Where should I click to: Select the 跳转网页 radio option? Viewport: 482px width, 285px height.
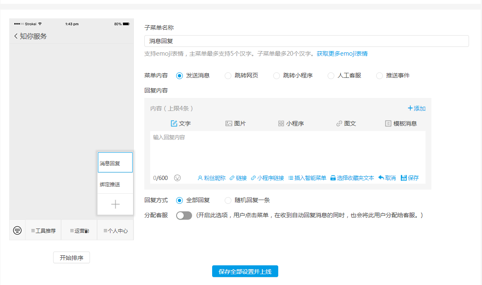[228, 75]
